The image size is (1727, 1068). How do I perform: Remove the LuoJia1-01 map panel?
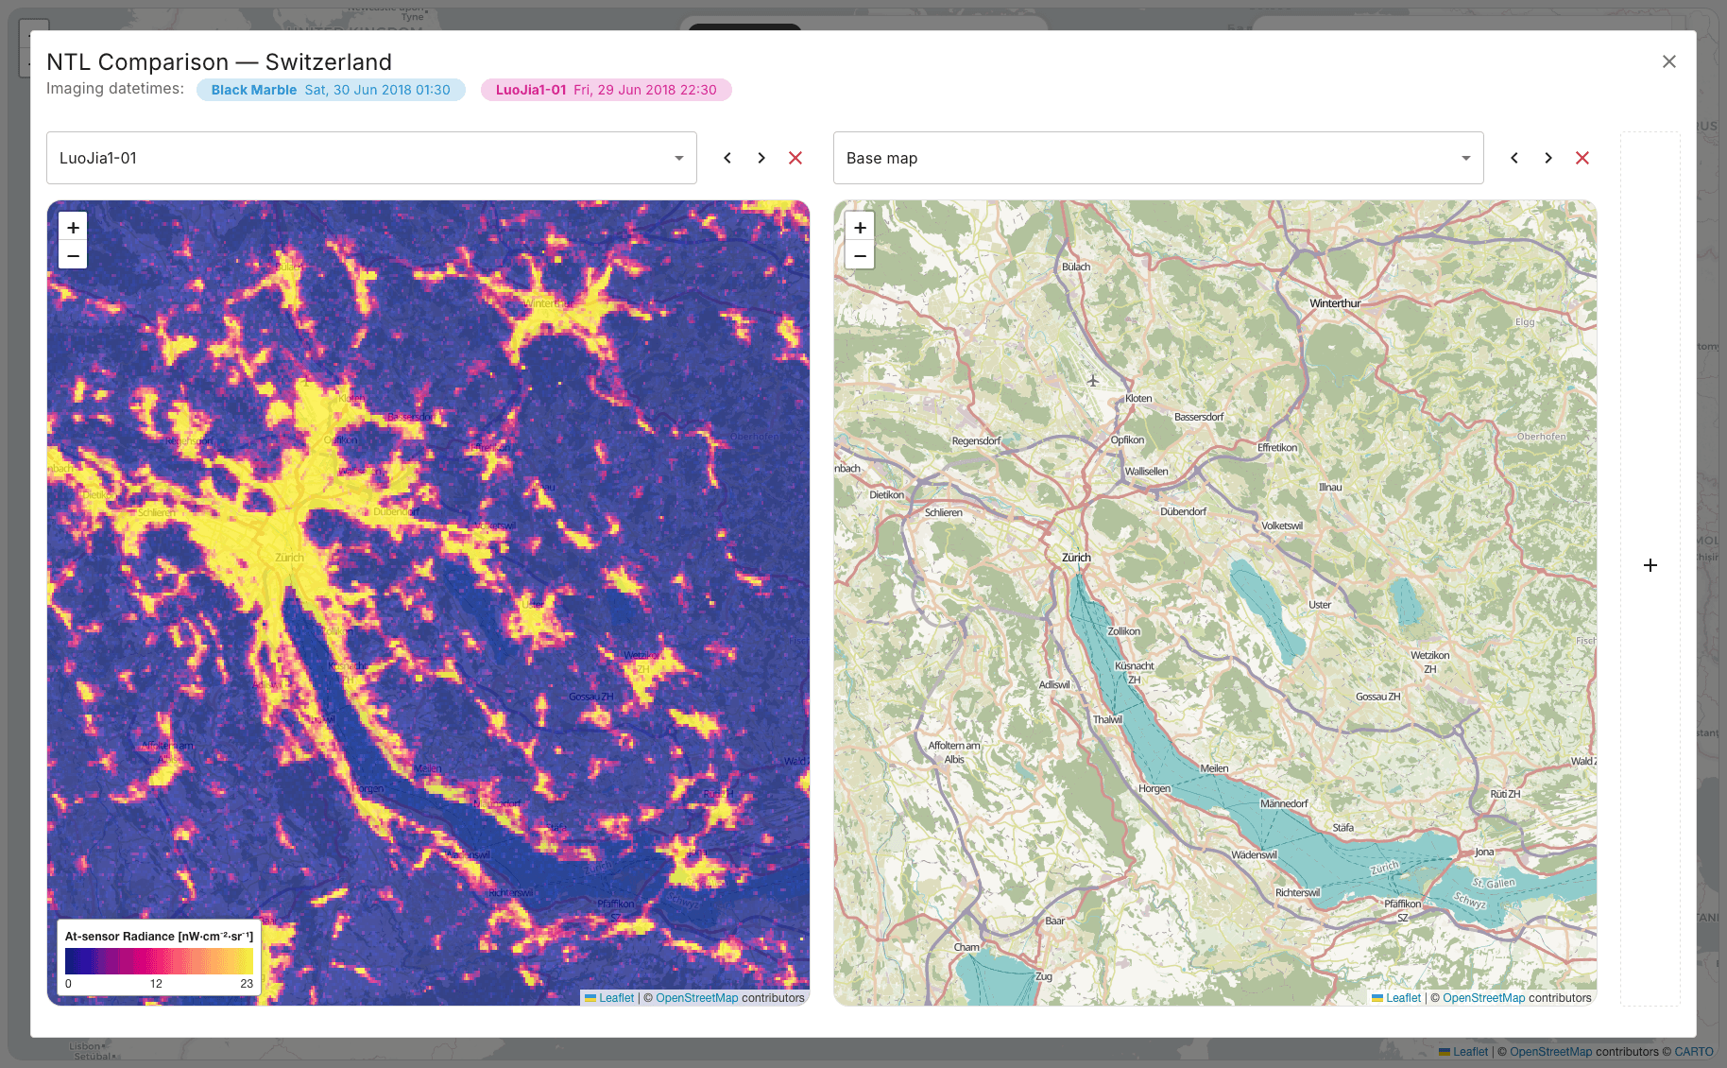click(x=795, y=158)
